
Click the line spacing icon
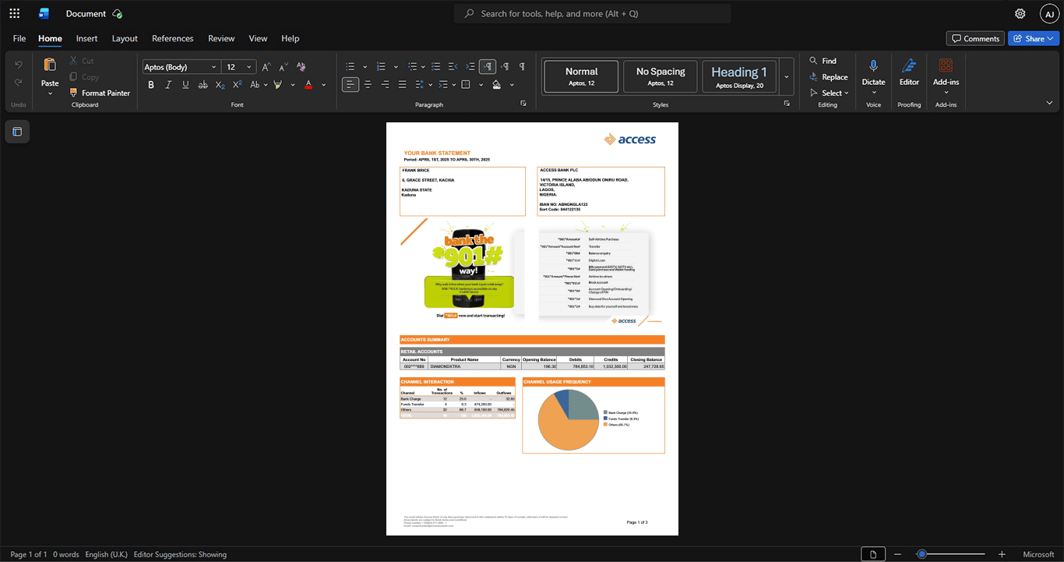coord(419,84)
